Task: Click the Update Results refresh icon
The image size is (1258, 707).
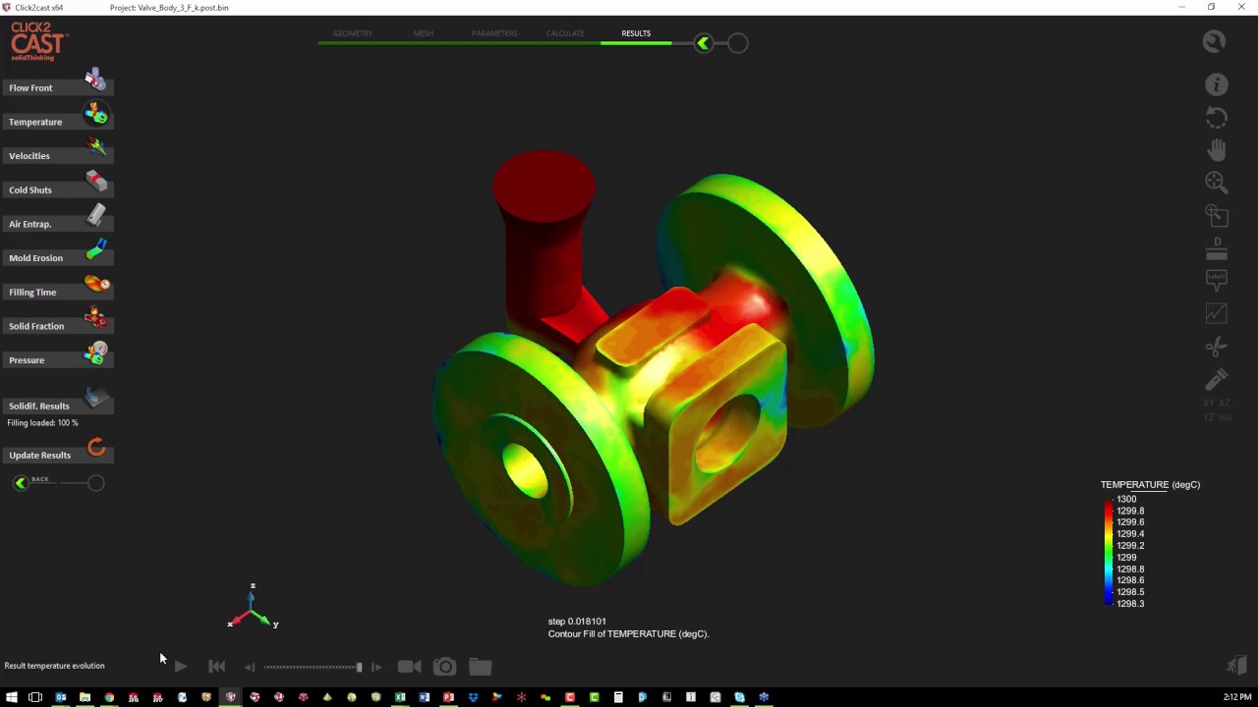Action: 96,448
